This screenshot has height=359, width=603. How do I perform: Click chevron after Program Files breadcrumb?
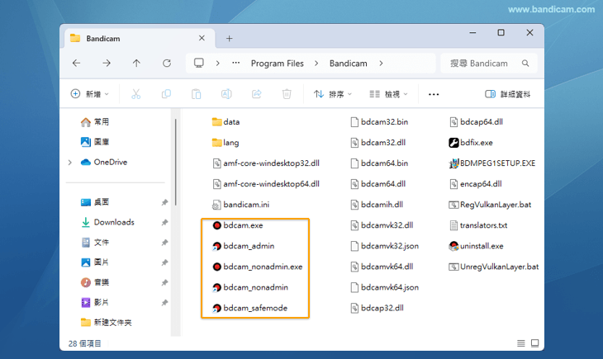pos(316,63)
